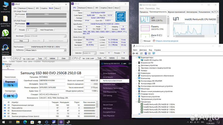The height and width of the screenshot is (125, 223).
Task: Collapse the Видеоадаптеры tree node
Action: [136, 57]
